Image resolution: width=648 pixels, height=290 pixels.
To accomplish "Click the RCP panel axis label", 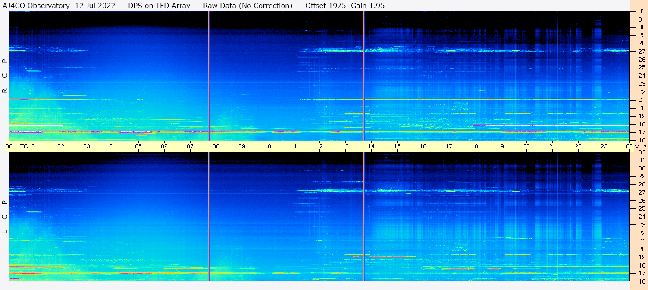I will pos(5,76).
